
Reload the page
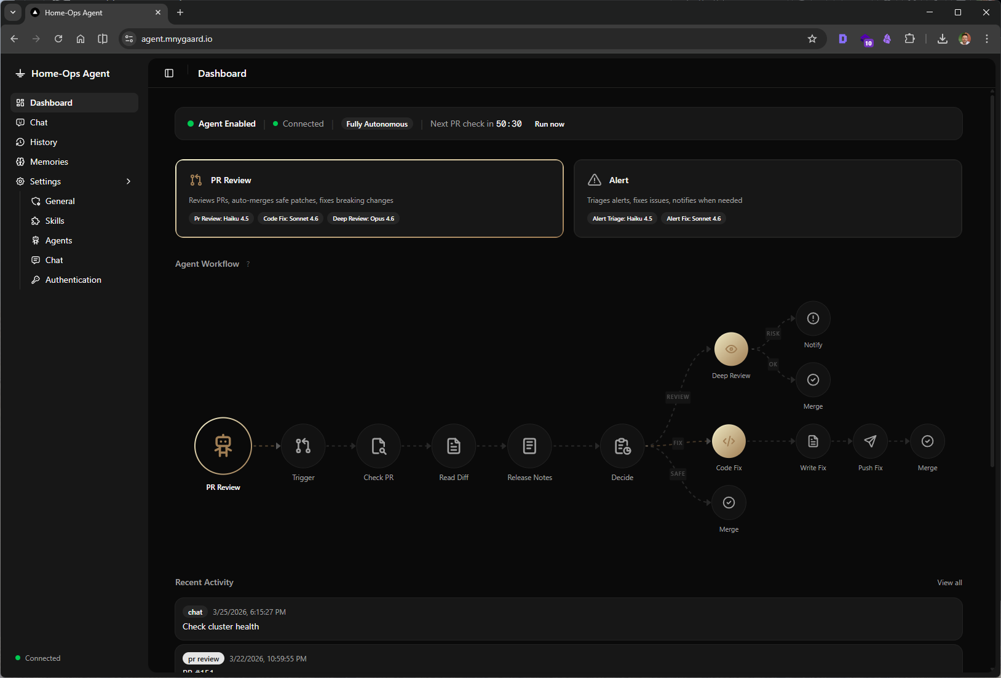[x=58, y=39]
